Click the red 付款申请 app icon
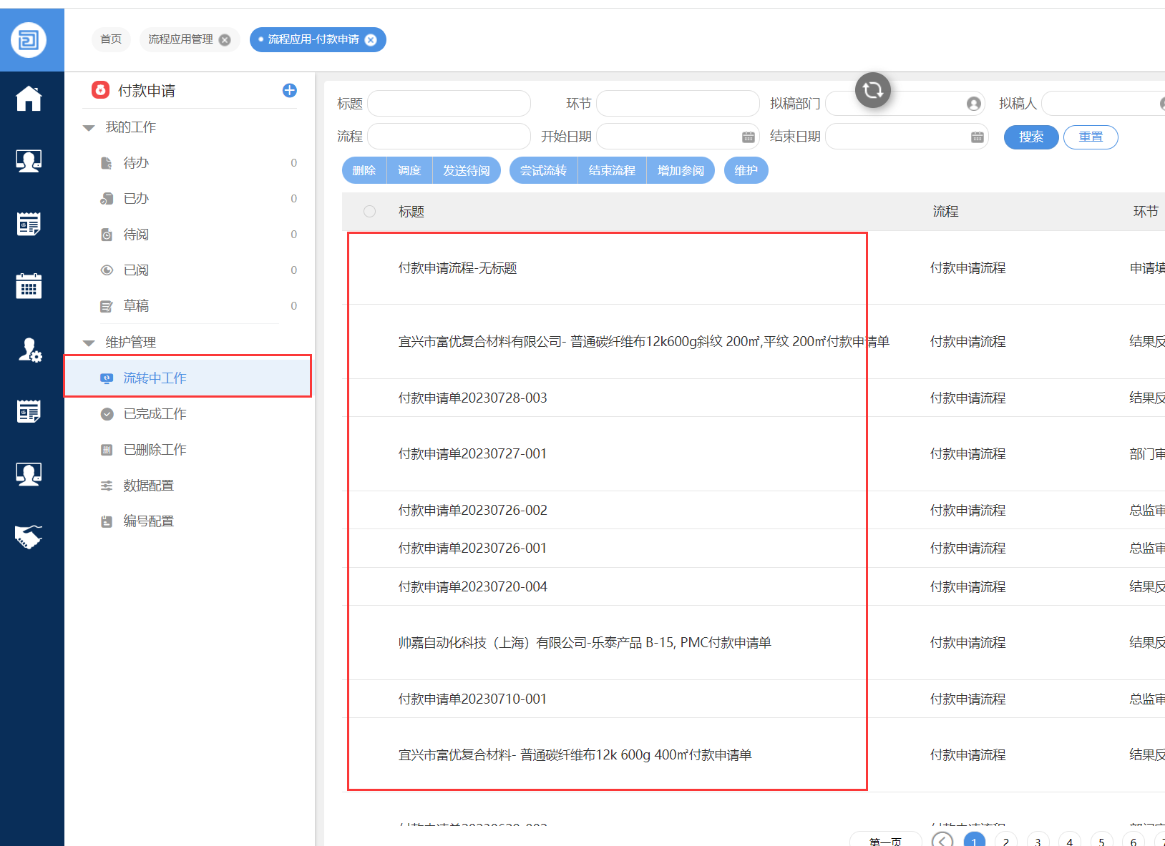The height and width of the screenshot is (846, 1165). 100,90
